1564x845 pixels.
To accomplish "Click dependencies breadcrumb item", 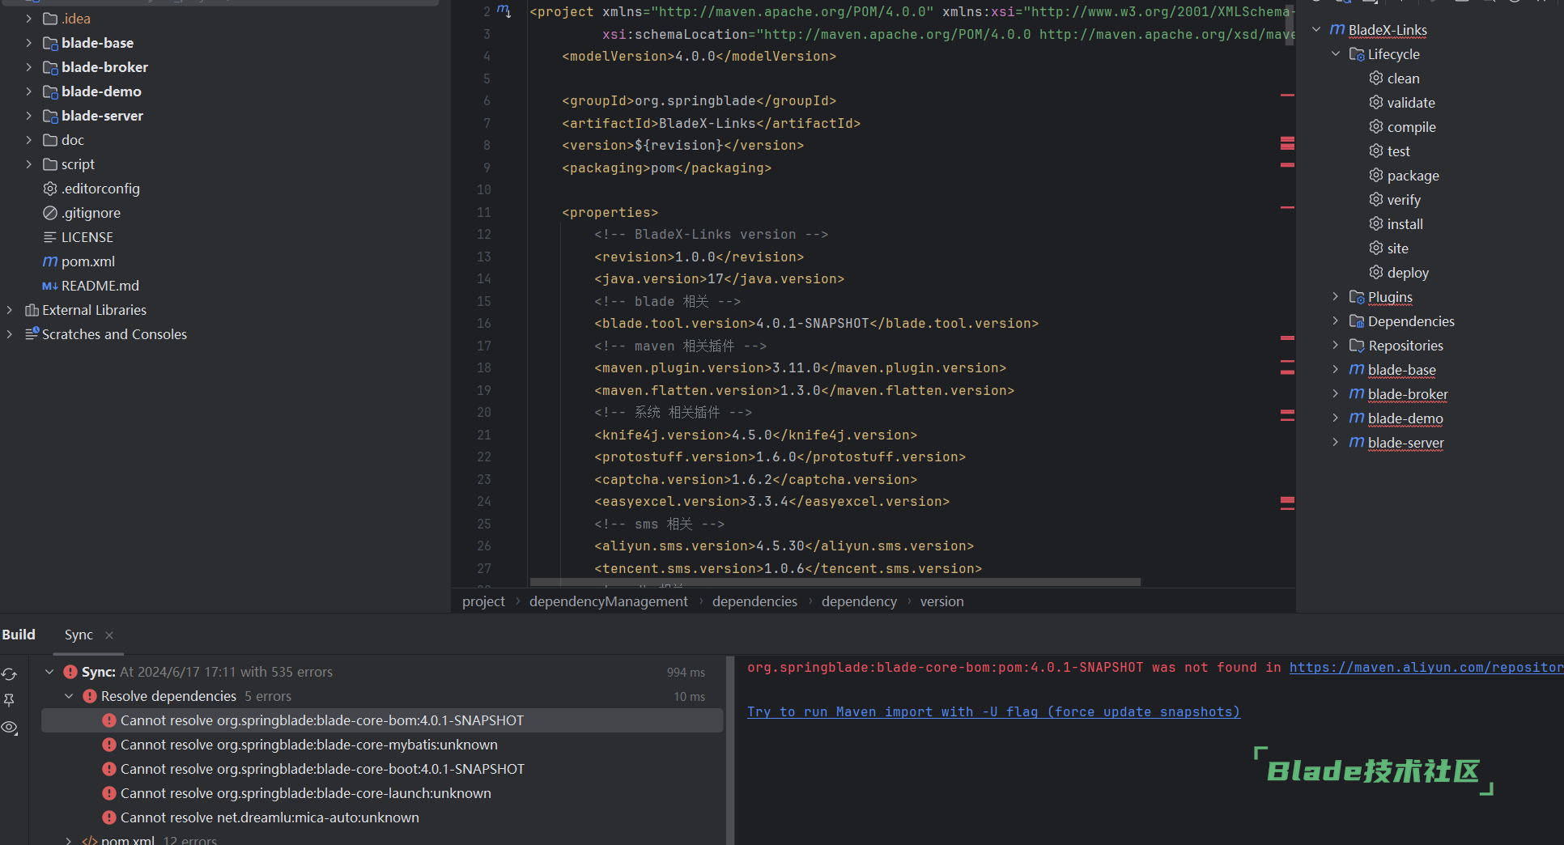I will [754, 601].
